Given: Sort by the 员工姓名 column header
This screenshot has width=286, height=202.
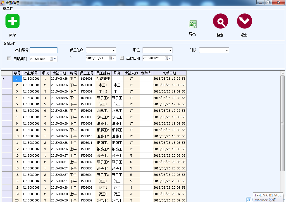Looking at the screenshot, I should pyautogui.click(x=103, y=73).
